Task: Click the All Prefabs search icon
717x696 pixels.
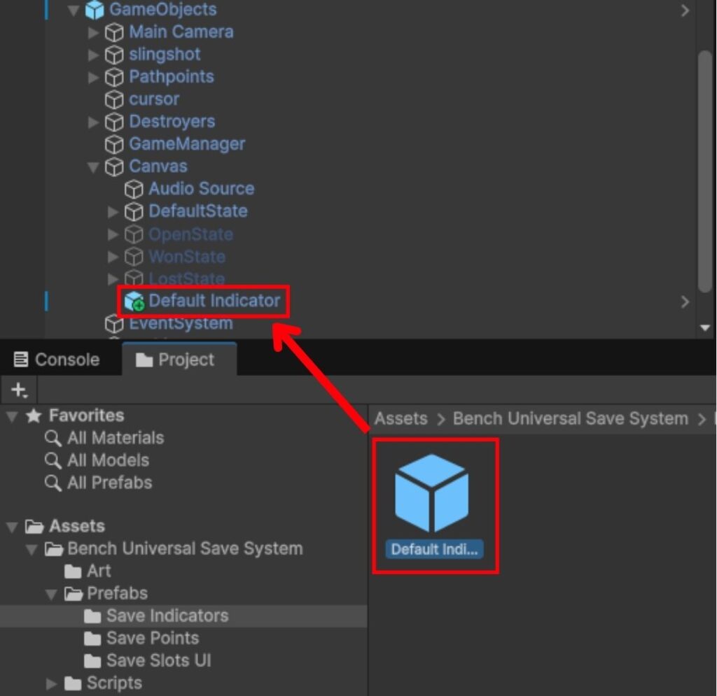Action: pyautogui.click(x=53, y=483)
